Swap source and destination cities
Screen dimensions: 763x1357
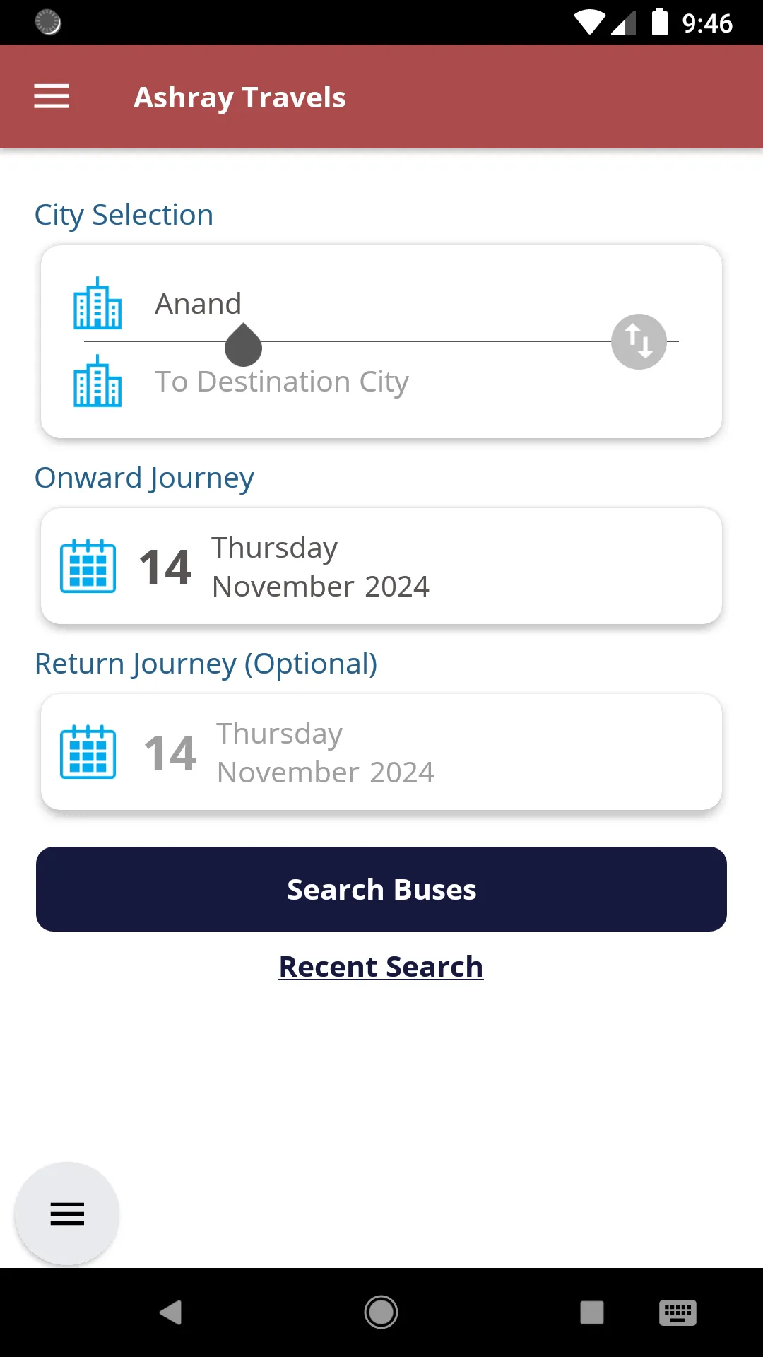click(639, 341)
